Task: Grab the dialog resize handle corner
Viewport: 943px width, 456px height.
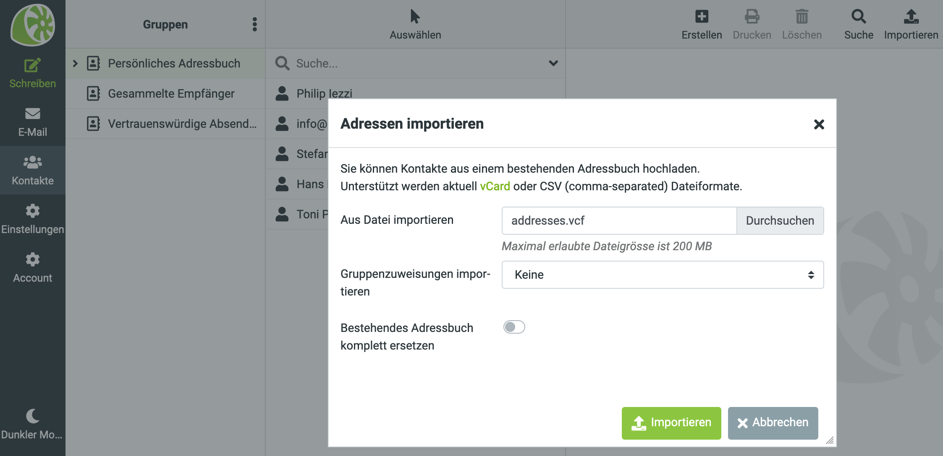Action: pyautogui.click(x=830, y=440)
